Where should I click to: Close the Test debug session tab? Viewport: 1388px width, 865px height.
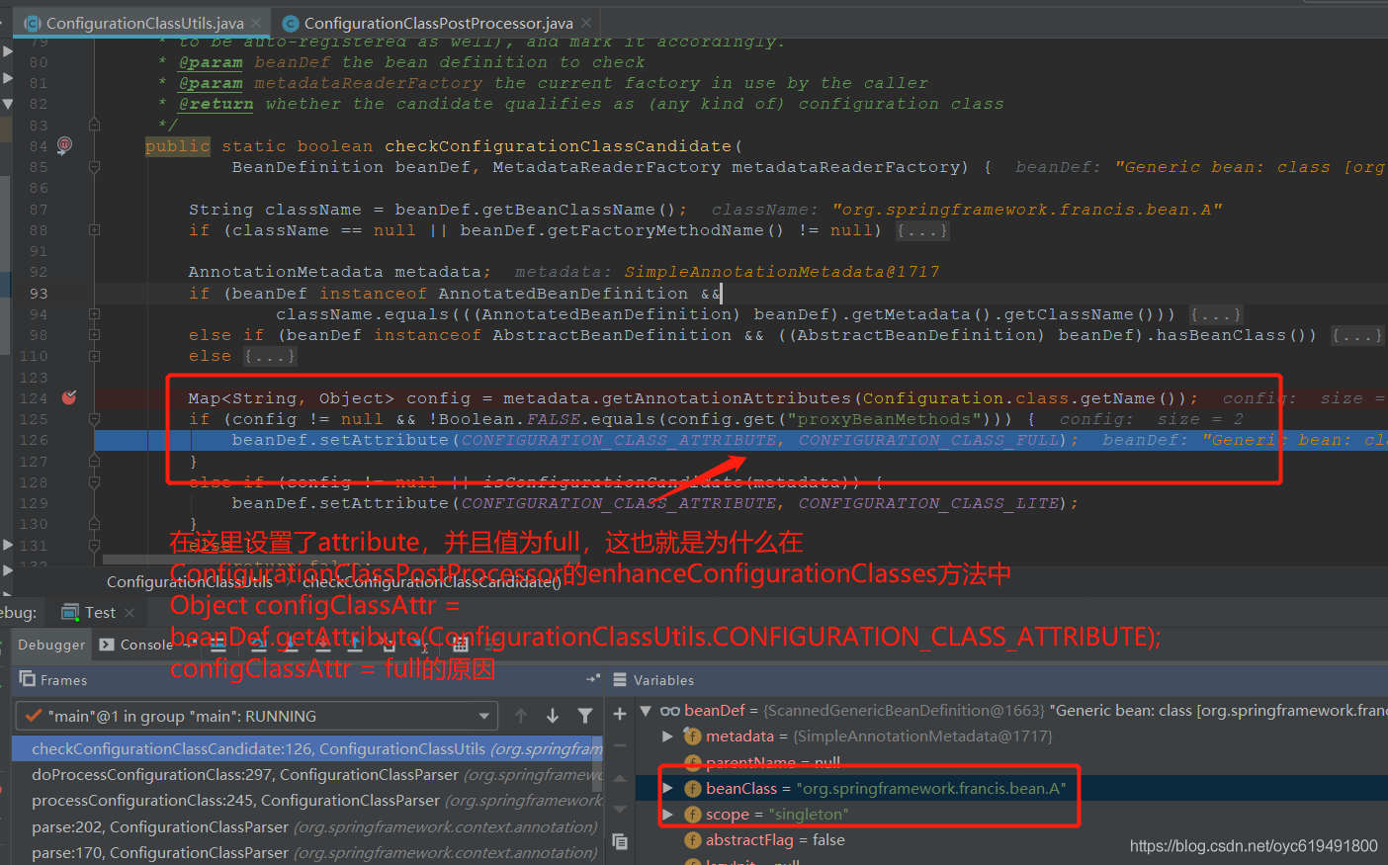coord(130,613)
